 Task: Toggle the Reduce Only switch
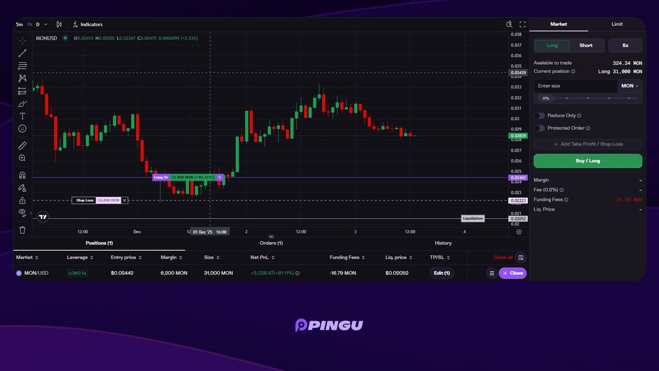pos(539,116)
